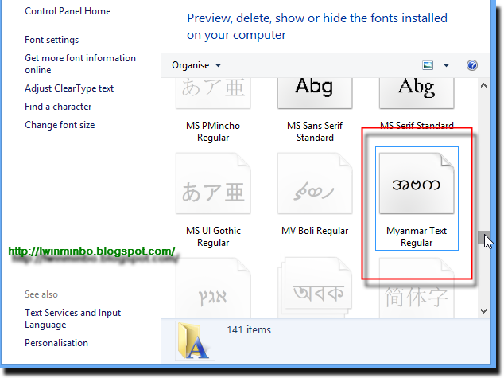Select the Bengali sample font family icon
This screenshot has width=504, height=378.
point(315,288)
